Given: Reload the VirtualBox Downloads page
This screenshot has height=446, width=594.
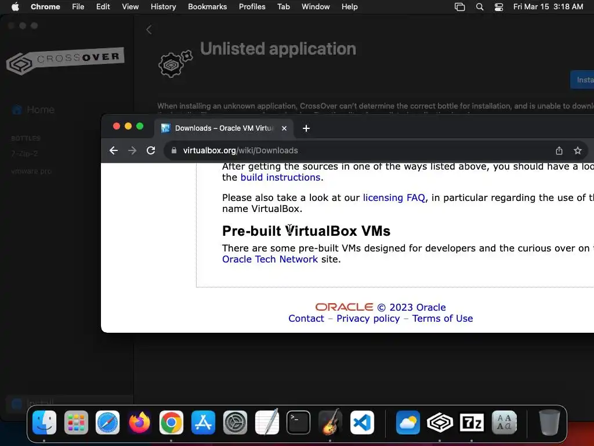Looking at the screenshot, I should 151,150.
